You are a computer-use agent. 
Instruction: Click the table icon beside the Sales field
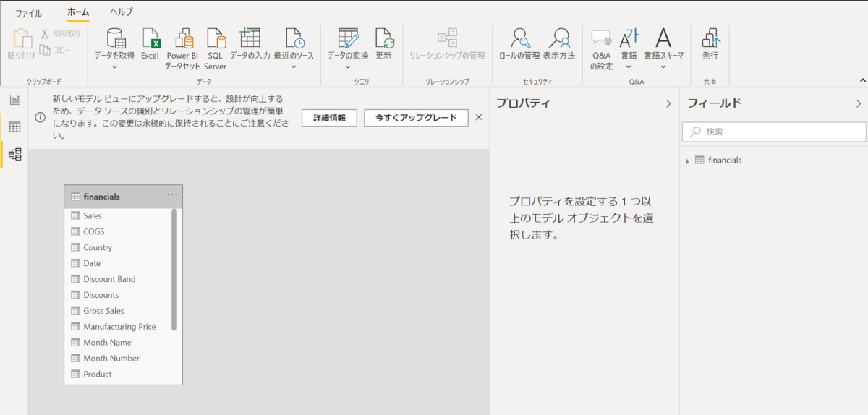click(x=75, y=215)
